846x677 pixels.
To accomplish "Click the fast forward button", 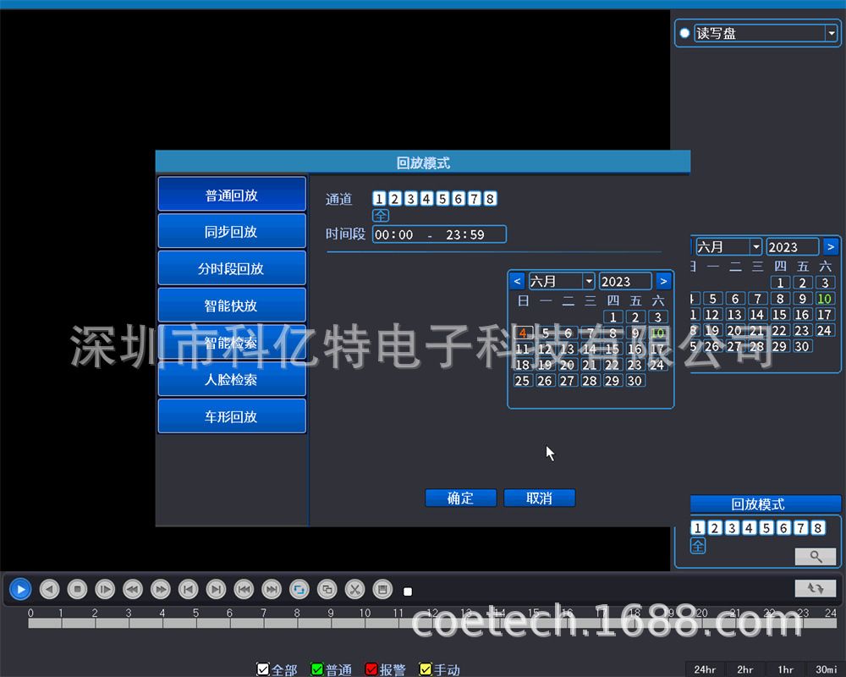I will click(x=160, y=589).
